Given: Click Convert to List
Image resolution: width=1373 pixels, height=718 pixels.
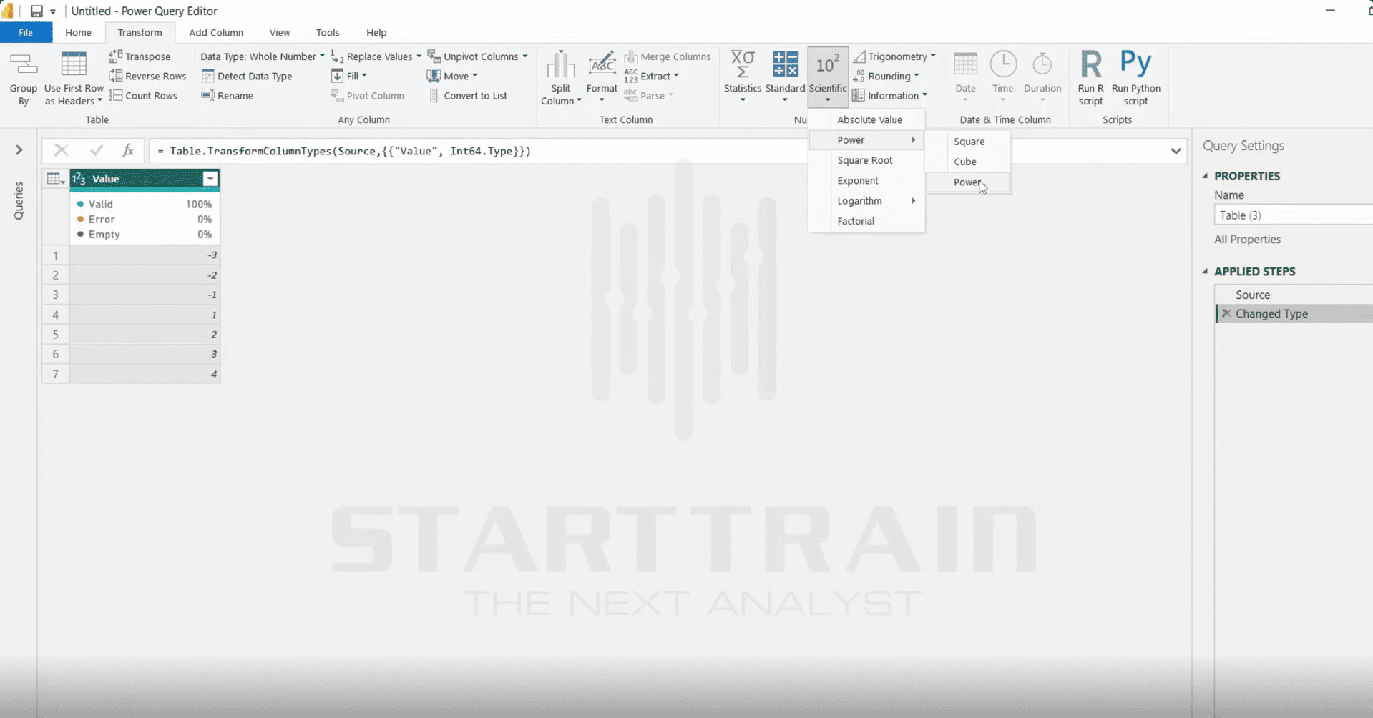Looking at the screenshot, I should tap(469, 95).
